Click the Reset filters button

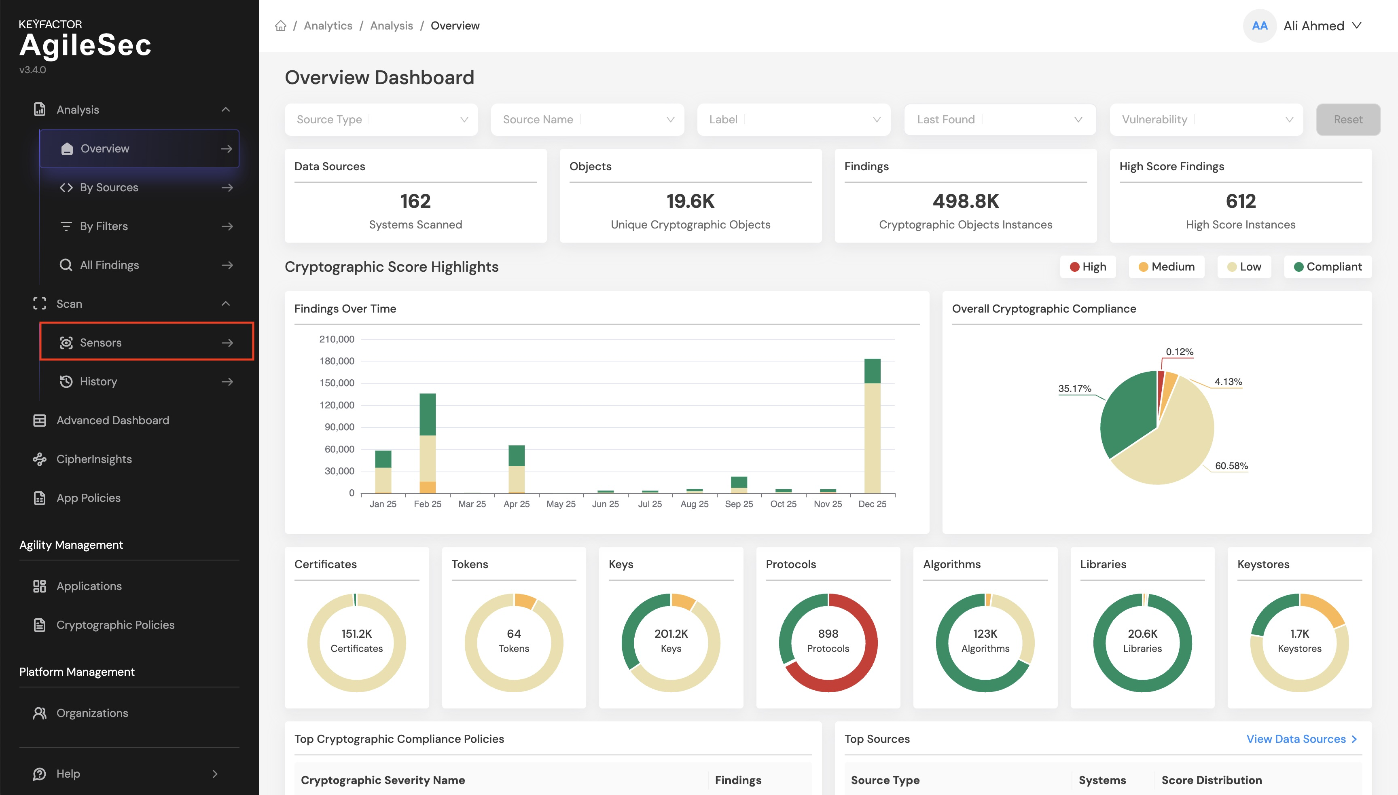coord(1348,120)
